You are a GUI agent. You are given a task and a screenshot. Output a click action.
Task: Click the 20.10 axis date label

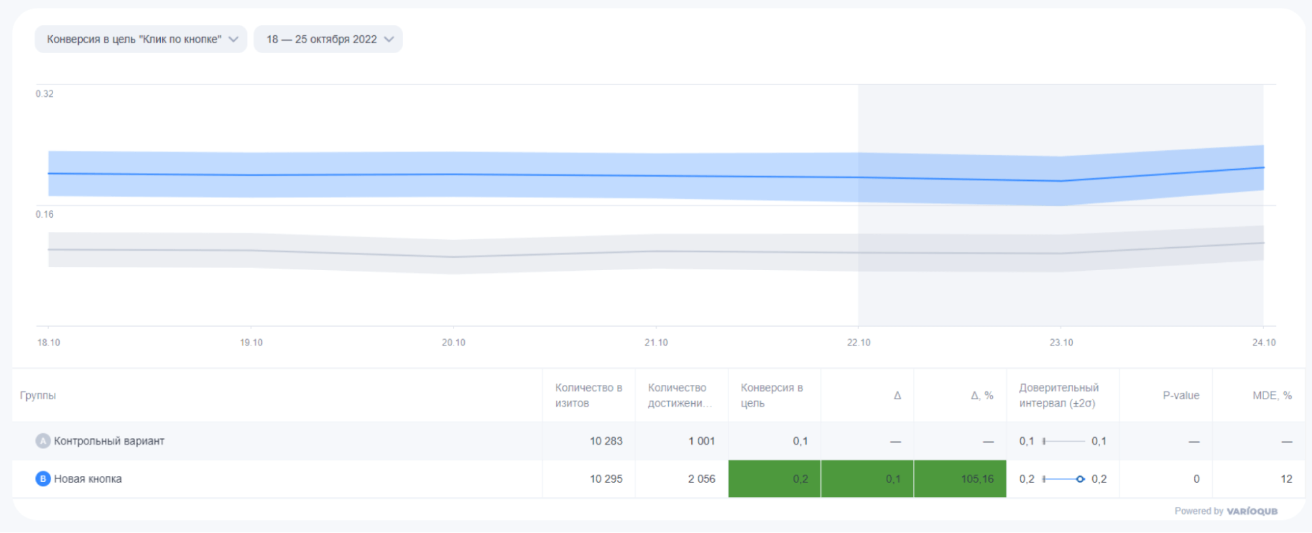pos(454,342)
